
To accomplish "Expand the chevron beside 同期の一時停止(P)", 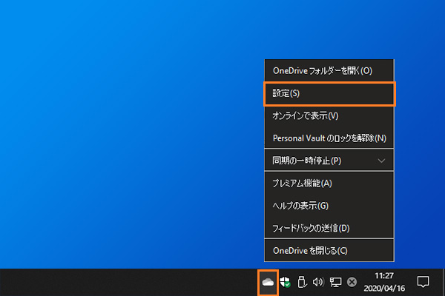I will [381, 161].
